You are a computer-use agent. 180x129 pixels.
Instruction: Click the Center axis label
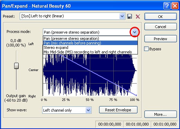click(x=34, y=70)
